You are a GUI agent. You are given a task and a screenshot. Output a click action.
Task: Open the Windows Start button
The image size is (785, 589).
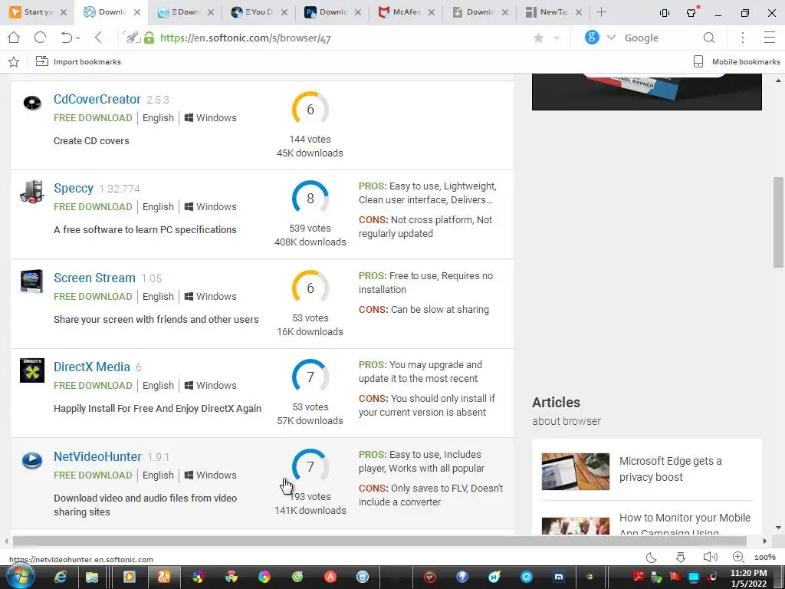[x=20, y=577]
